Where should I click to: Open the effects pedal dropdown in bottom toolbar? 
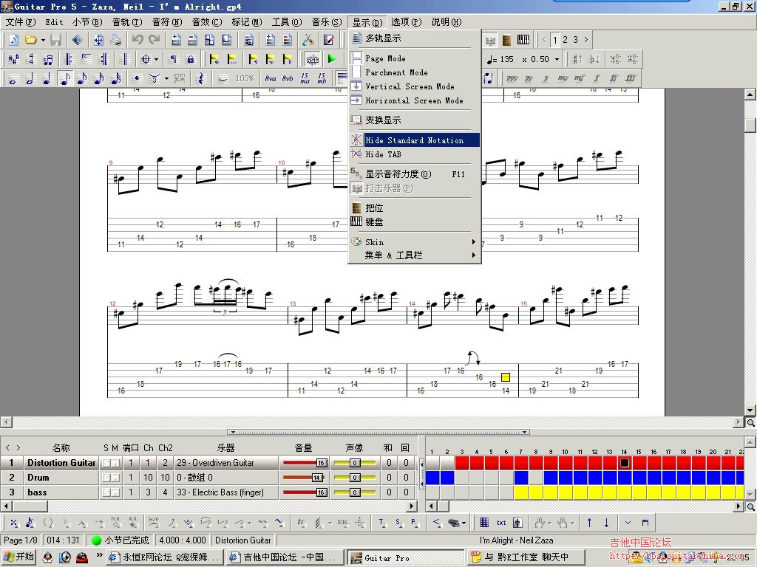coord(464,523)
